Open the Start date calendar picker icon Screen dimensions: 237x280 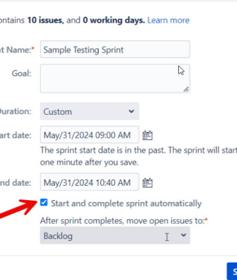(x=147, y=135)
